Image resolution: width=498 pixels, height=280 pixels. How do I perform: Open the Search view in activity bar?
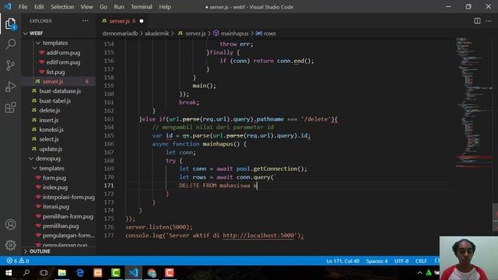coord(10,44)
